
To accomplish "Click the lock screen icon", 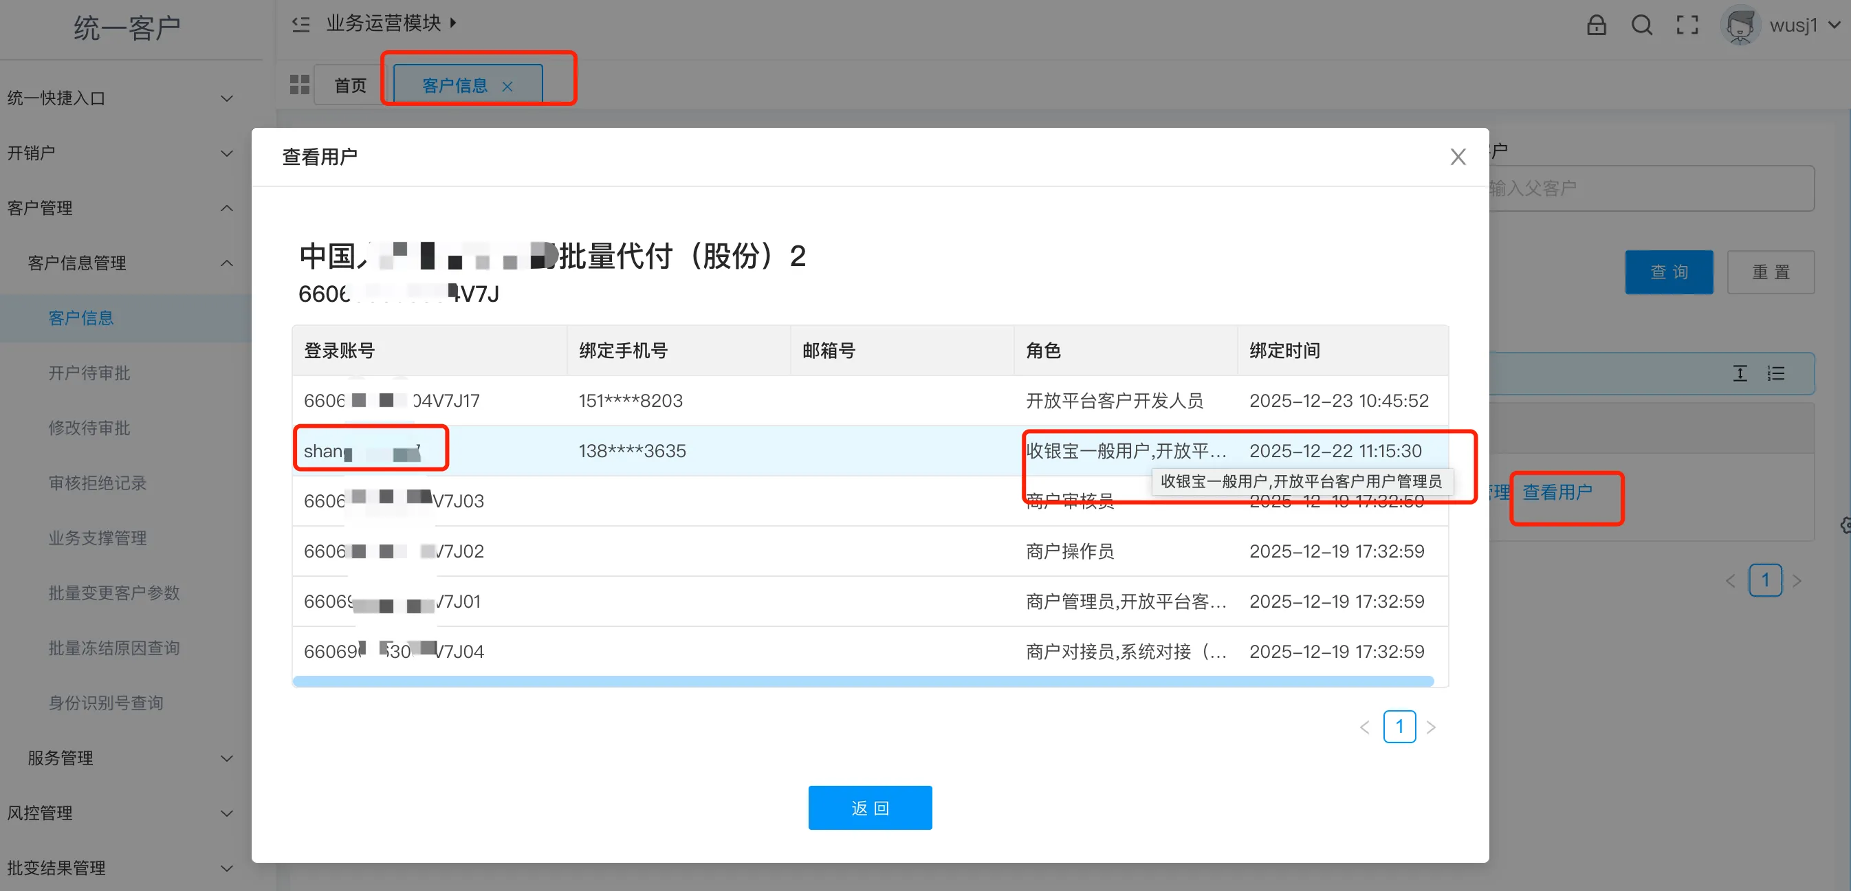I will click(1596, 25).
